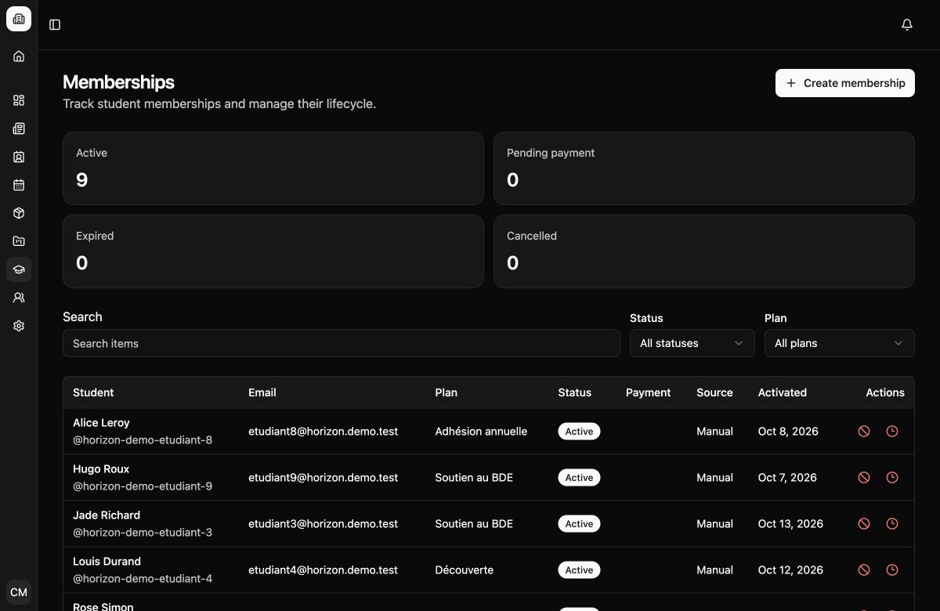The width and height of the screenshot is (940, 611).
Task: Open the contact badge icon in sidebar
Action: [19, 157]
